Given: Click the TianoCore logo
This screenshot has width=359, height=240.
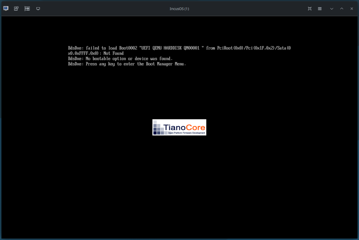Looking at the screenshot, I should click(x=179, y=127).
